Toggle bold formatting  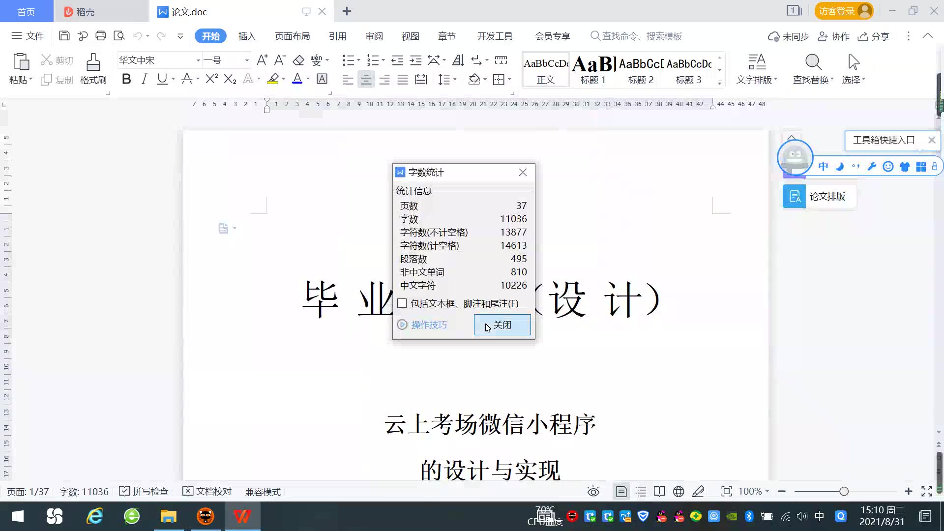coord(126,79)
